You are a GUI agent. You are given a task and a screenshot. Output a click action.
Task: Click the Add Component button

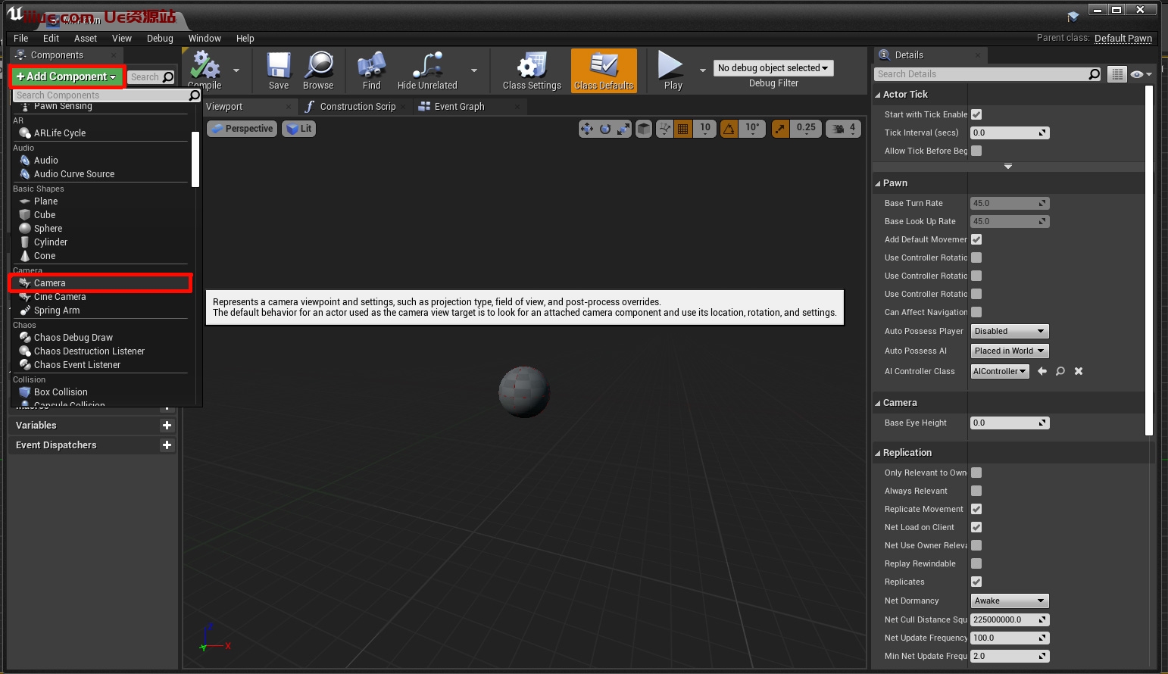click(x=67, y=76)
